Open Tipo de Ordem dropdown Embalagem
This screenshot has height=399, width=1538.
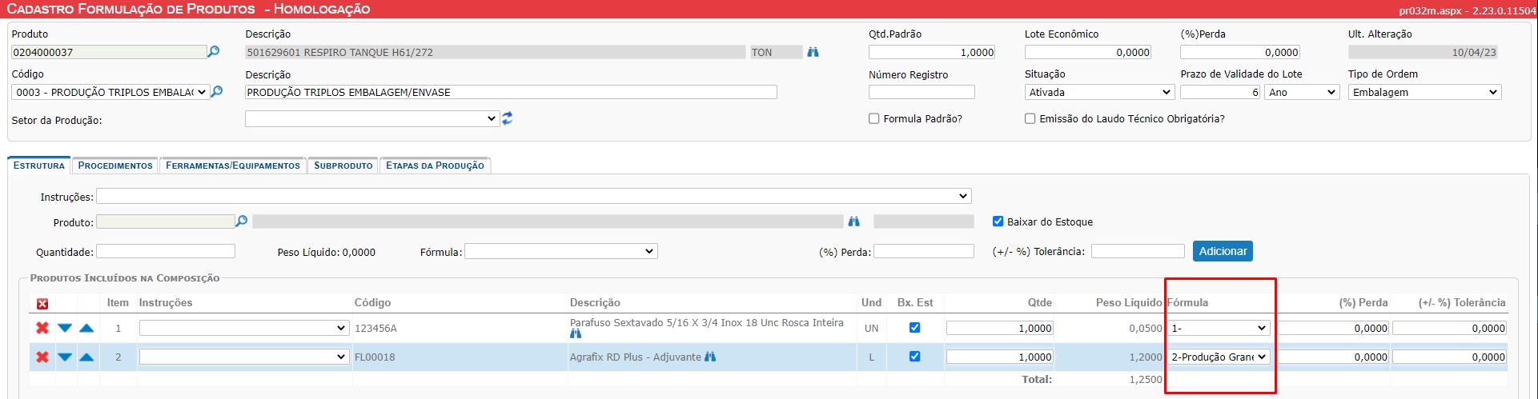tap(1424, 92)
